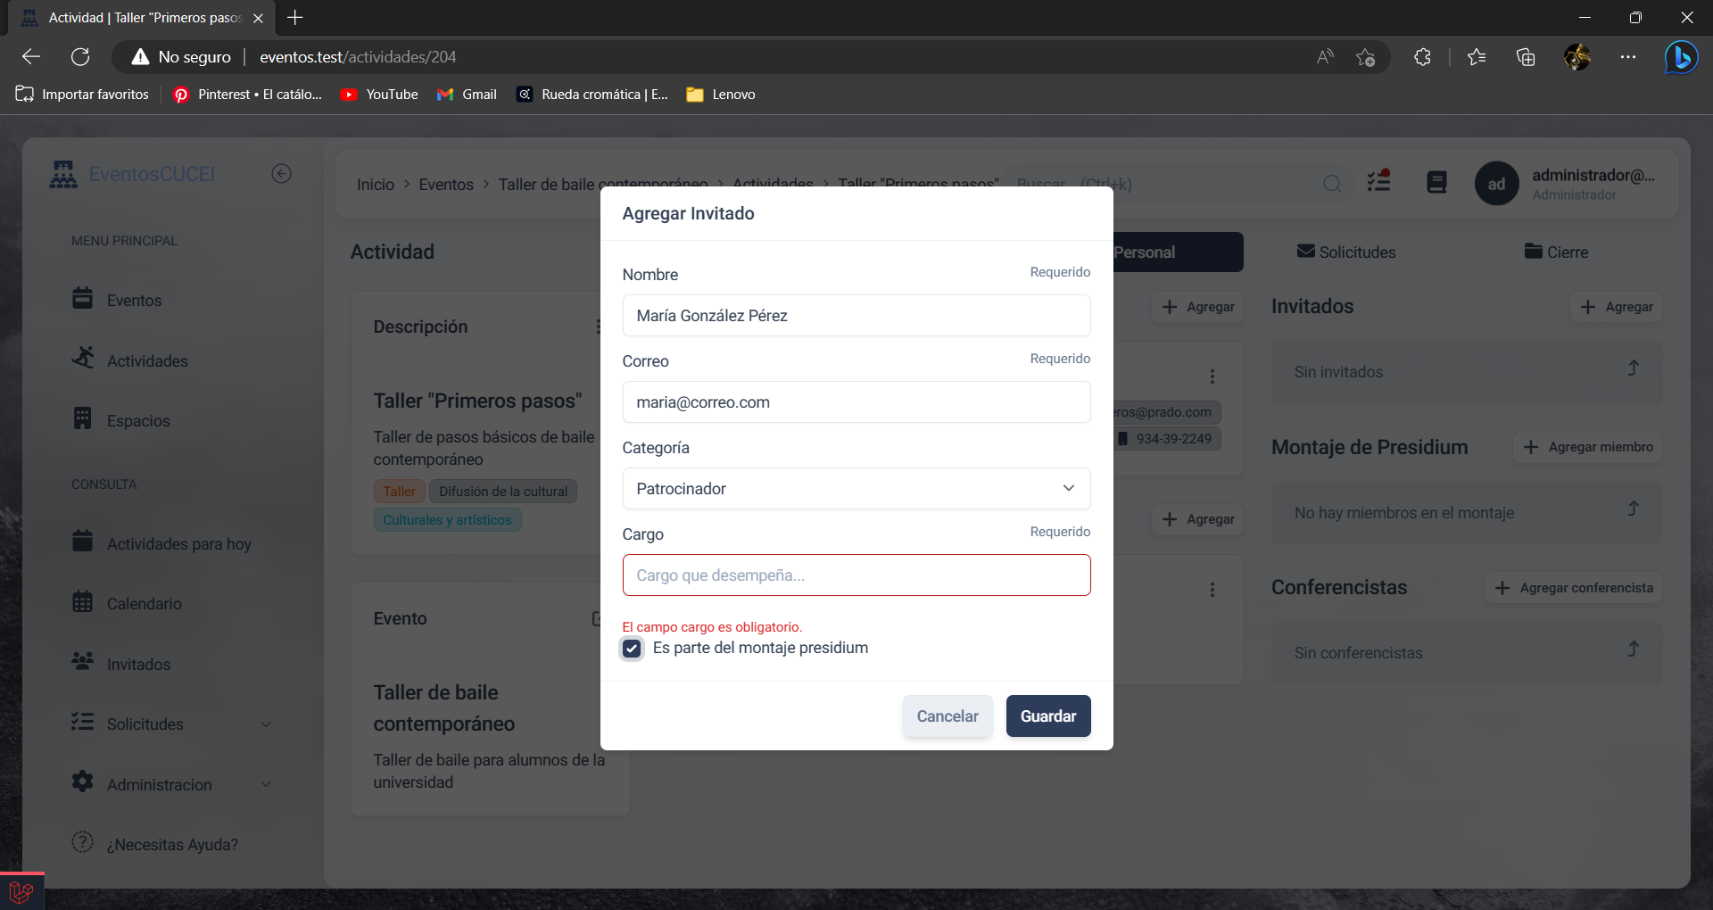Expand the Solicitudes sidebar submenu
Viewport: 1713px width, 910px height.
265,724
